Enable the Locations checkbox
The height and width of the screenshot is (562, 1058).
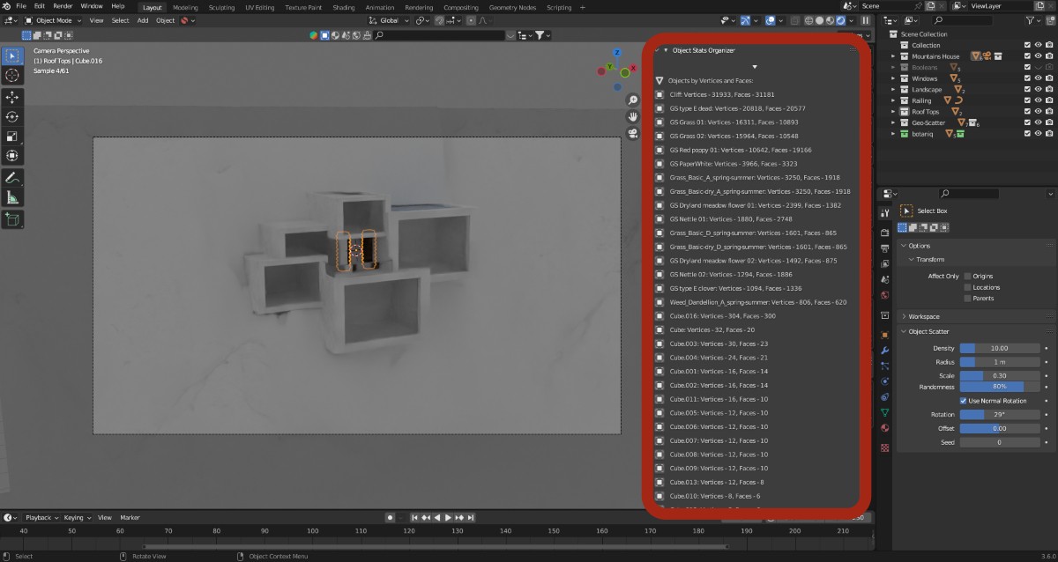click(x=967, y=287)
